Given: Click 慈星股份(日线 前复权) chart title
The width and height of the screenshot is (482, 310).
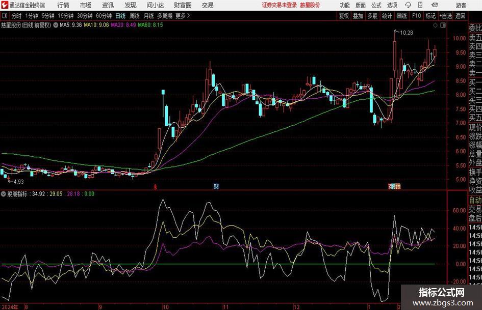Looking at the screenshot, I should click(x=26, y=25).
